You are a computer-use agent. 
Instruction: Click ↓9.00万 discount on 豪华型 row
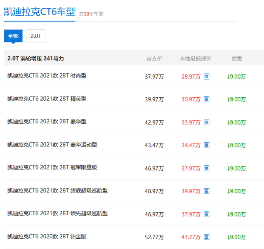(x=236, y=122)
